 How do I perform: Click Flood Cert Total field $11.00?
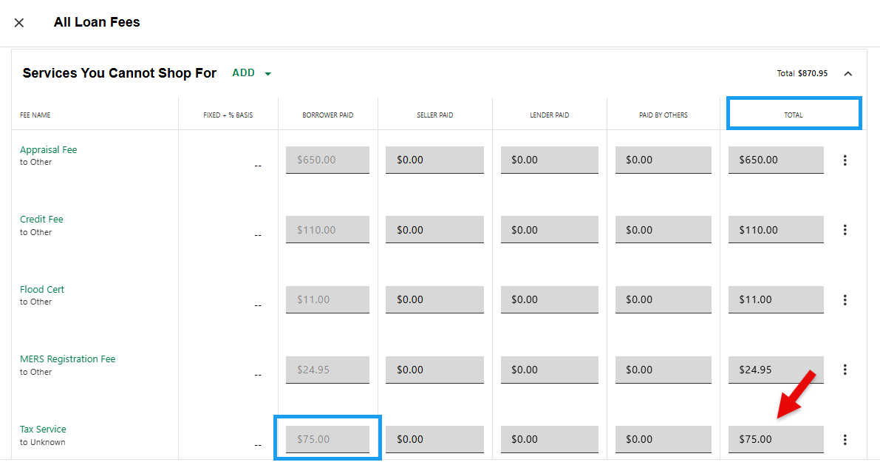[x=776, y=300]
